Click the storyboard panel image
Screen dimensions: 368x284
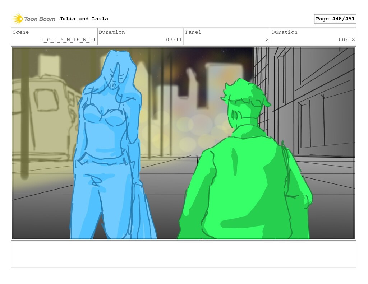click(x=184, y=144)
